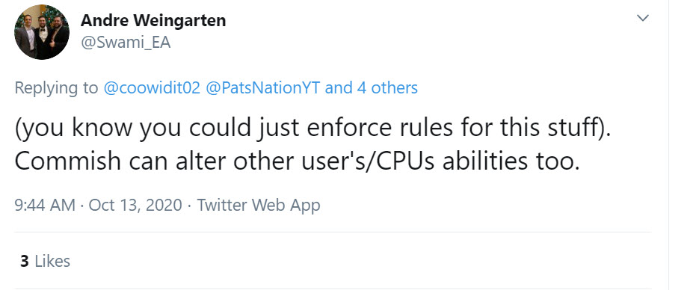
Task: Open the @PatsNationYT mention link
Action: (263, 87)
